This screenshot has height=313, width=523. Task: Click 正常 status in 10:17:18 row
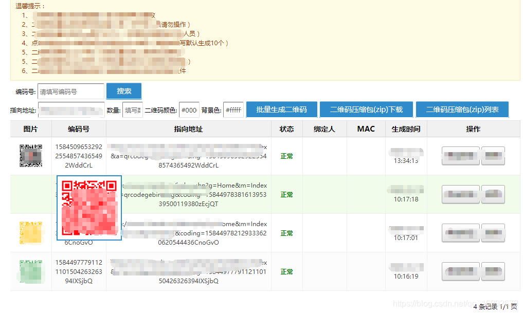click(x=286, y=195)
